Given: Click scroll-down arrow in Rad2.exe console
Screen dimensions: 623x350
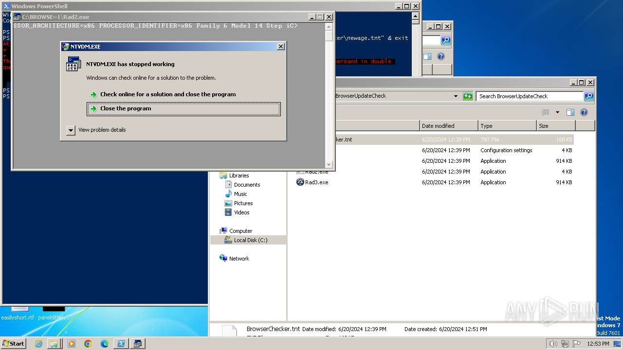Looking at the screenshot, I should [329, 165].
